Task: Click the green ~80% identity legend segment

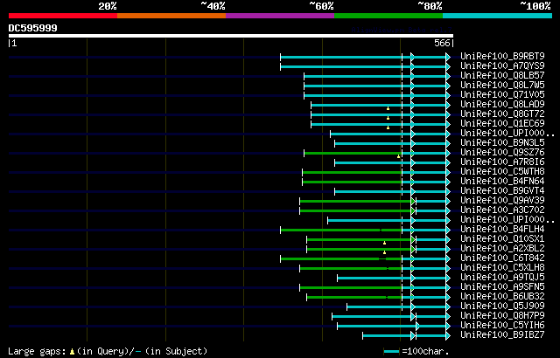Action: (x=388, y=16)
